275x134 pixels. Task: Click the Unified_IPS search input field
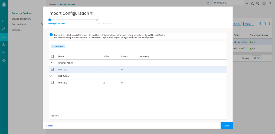pos(228,3)
